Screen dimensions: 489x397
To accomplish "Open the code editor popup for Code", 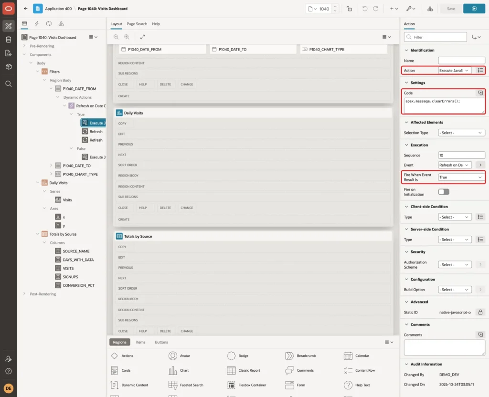I will (x=480, y=93).
